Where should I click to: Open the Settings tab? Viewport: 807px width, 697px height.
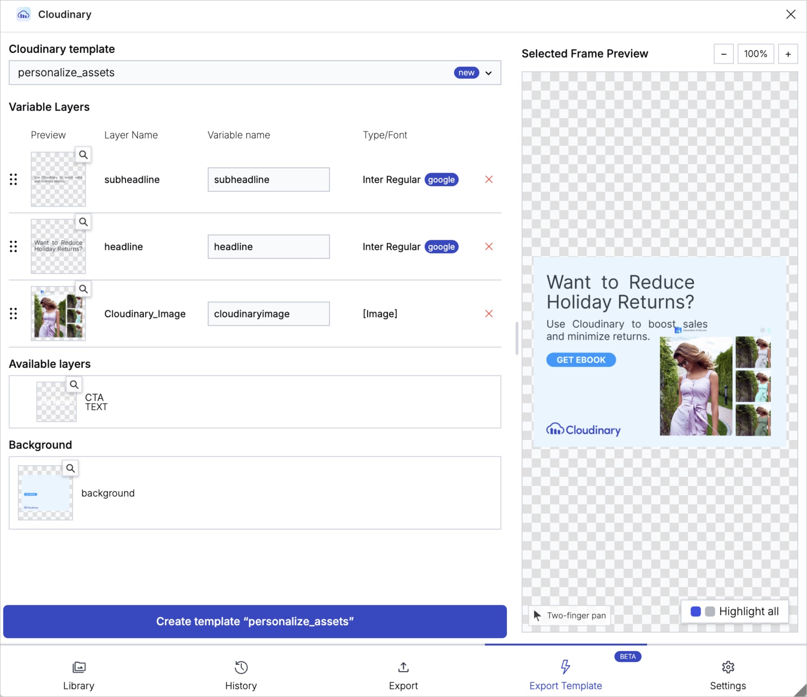click(x=728, y=676)
